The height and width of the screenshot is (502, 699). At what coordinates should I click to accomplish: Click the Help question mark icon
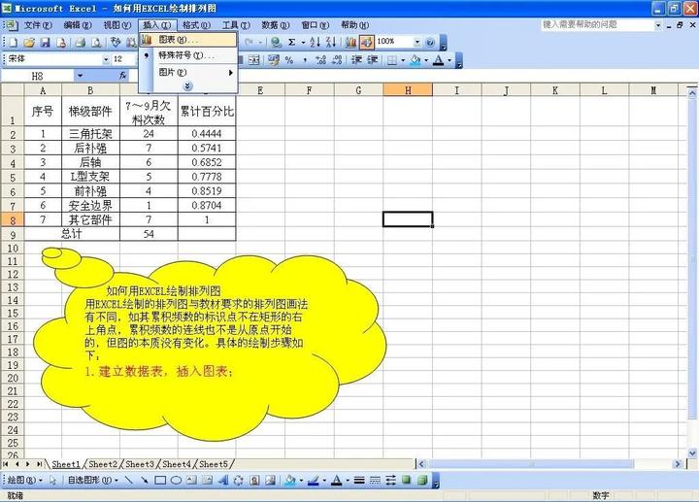tap(430, 43)
